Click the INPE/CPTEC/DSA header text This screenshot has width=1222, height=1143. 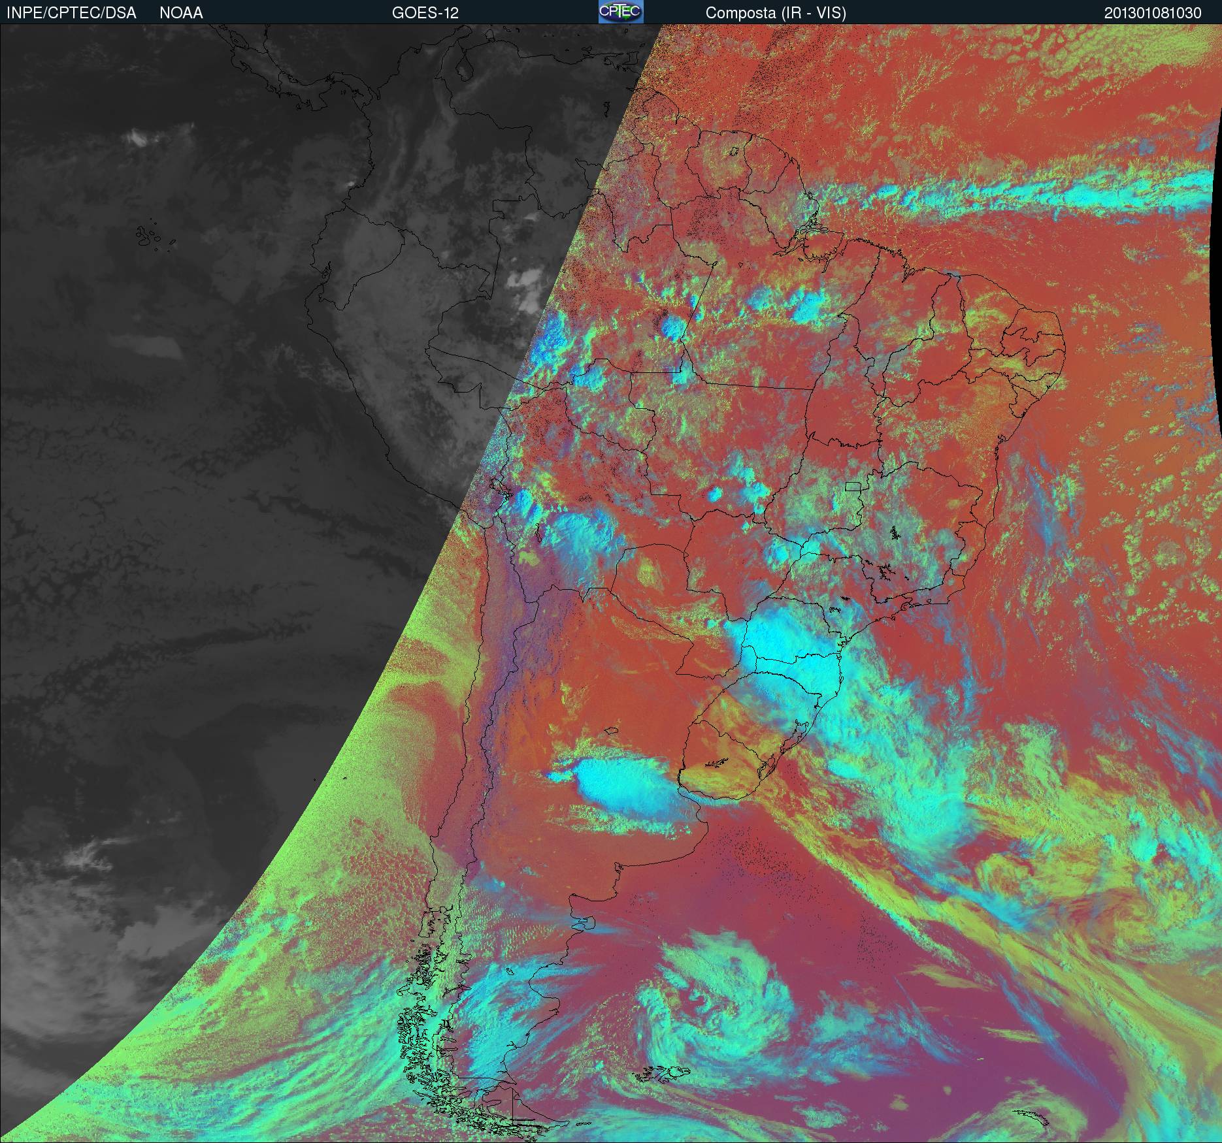71,13
